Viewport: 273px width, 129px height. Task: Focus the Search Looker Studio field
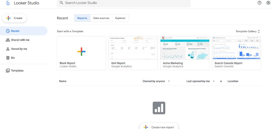124,3
